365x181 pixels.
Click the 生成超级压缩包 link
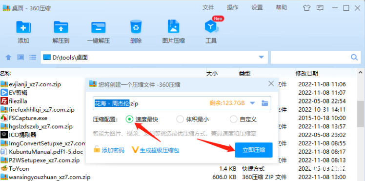click(160, 150)
